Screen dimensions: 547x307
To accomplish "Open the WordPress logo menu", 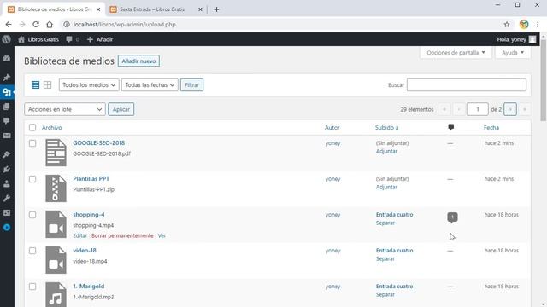I will click(6, 39).
